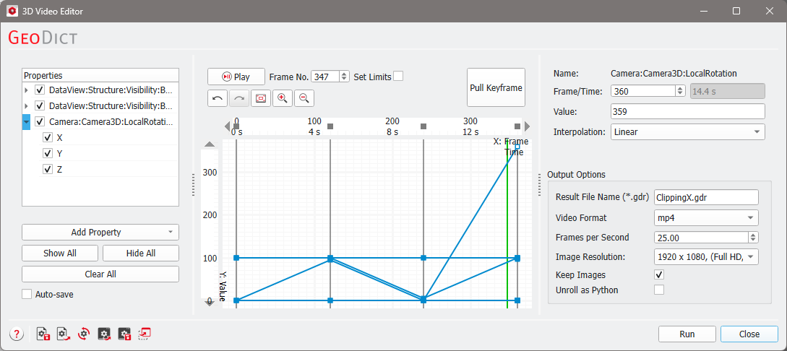This screenshot has width=787, height=351.
Task: Expand the second DataView:Structure:Visibility tree row
Action: (27, 105)
